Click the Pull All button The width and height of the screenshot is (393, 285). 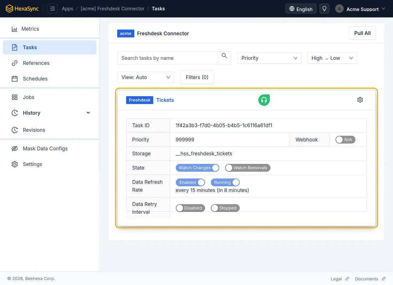(x=362, y=33)
